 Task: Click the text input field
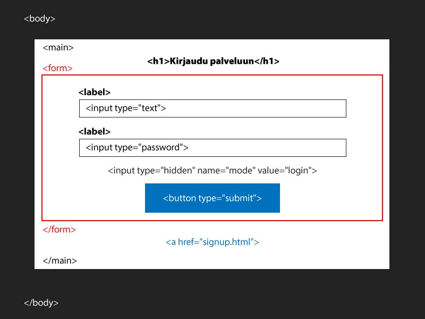pos(212,108)
